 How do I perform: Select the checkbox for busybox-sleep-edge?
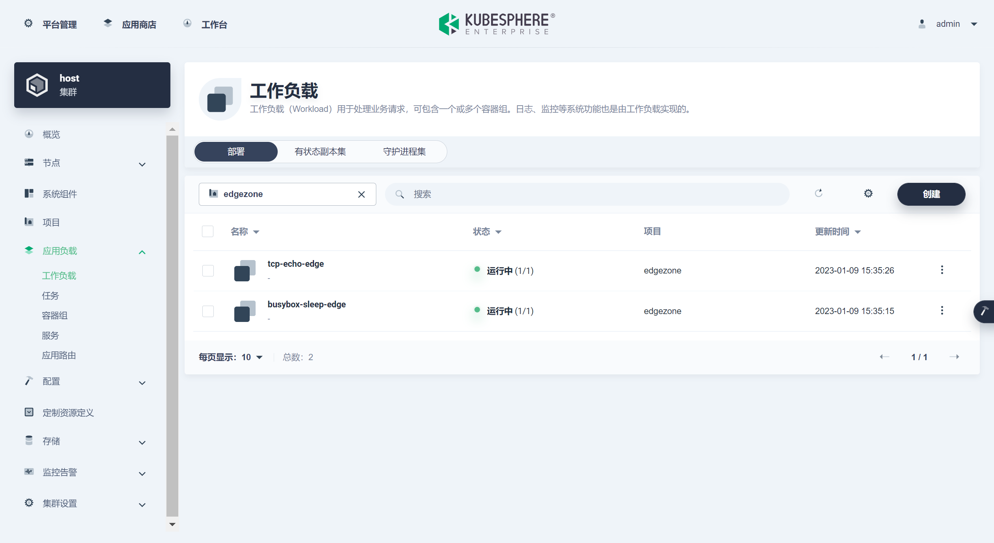pos(208,311)
